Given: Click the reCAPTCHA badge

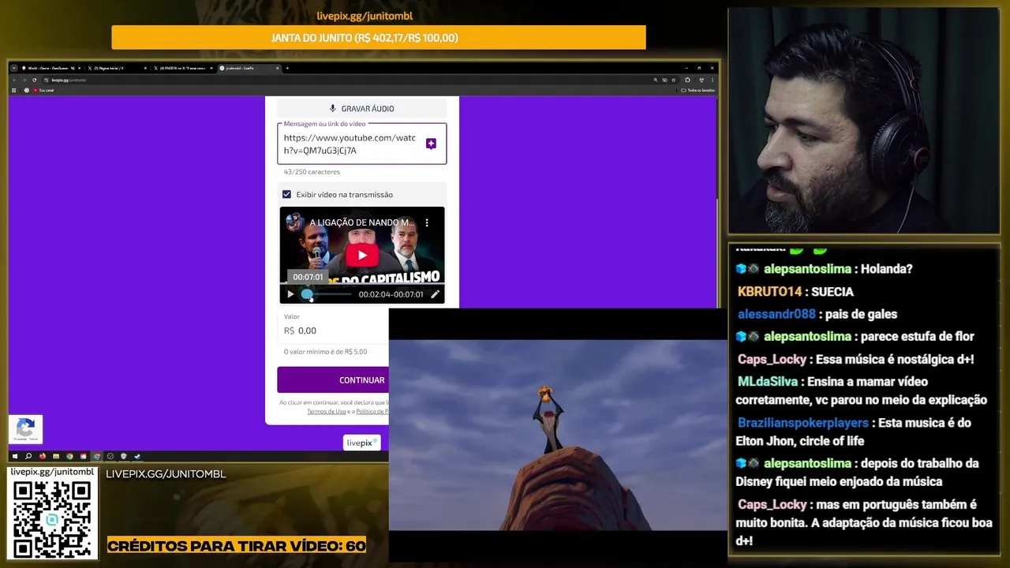Looking at the screenshot, I should tap(25, 429).
